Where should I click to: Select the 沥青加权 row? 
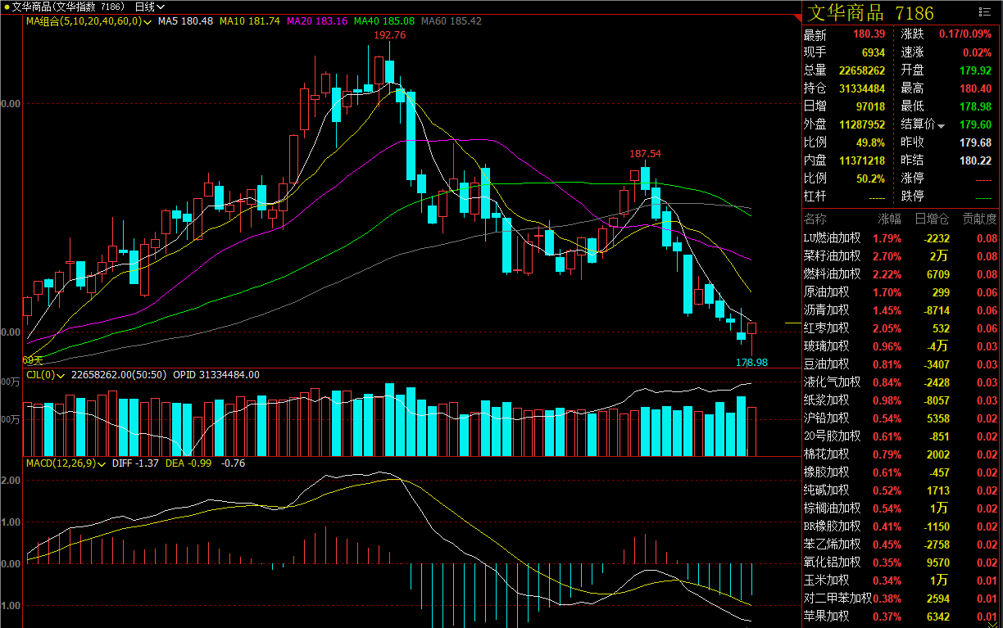pyautogui.click(x=901, y=310)
